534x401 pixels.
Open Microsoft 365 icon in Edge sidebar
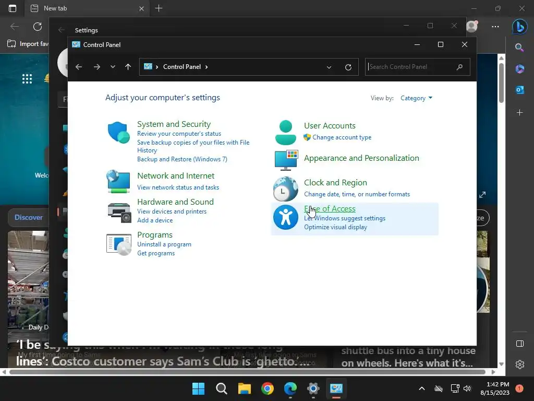tap(520, 69)
